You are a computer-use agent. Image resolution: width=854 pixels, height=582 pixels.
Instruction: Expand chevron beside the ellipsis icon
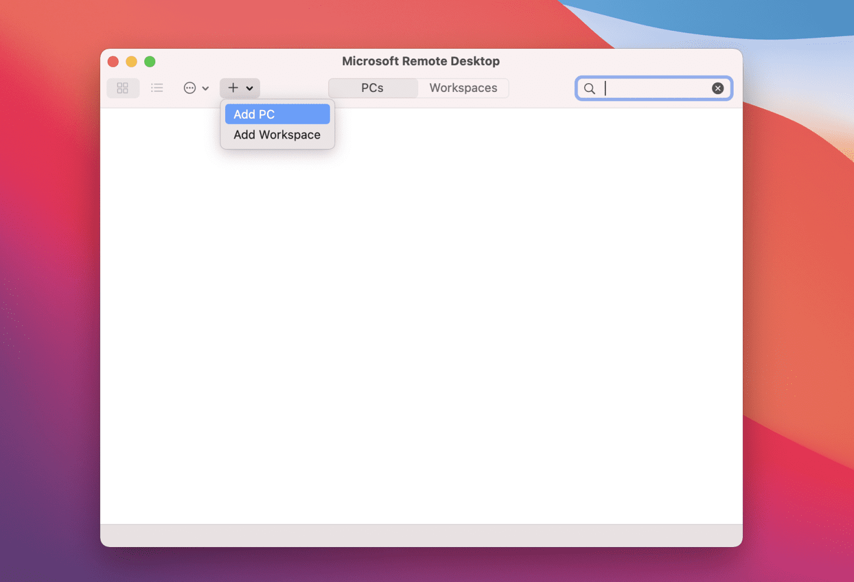point(205,88)
